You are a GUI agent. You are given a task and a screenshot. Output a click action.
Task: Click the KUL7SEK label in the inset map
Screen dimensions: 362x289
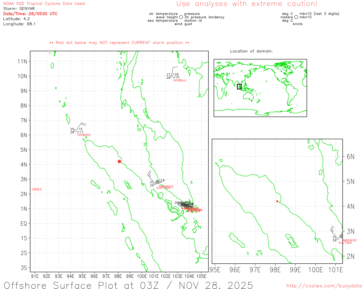[x=345, y=243]
